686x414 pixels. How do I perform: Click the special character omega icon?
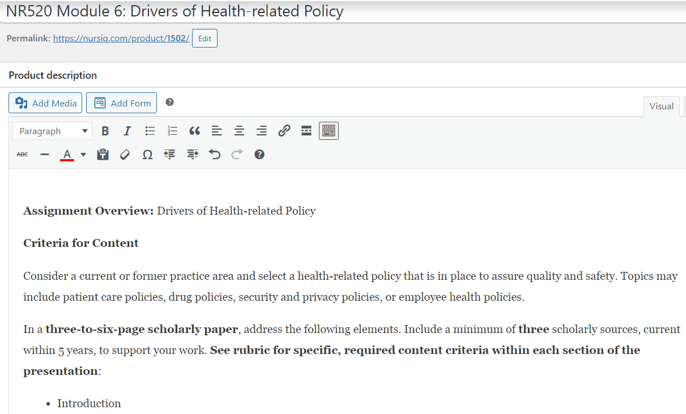point(147,155)
